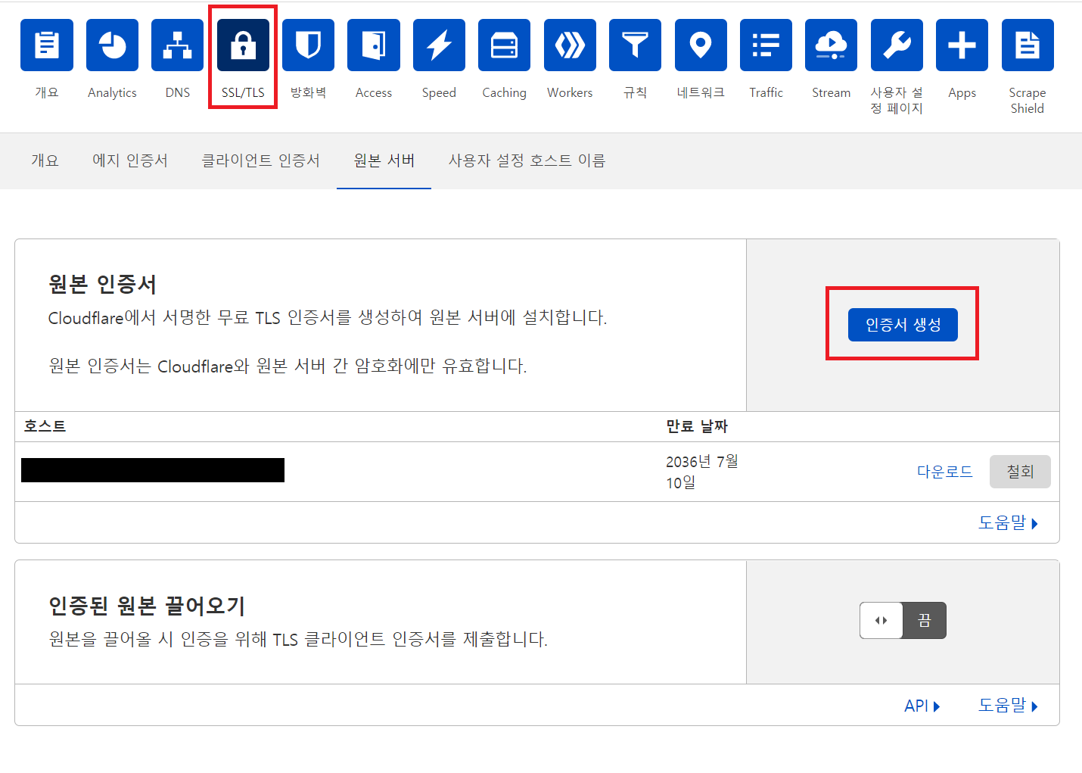This screenshot has height=773, width=1082.
Task: Click the 2036년 7월 10일 expiry date
Action: tap(702, 472)
